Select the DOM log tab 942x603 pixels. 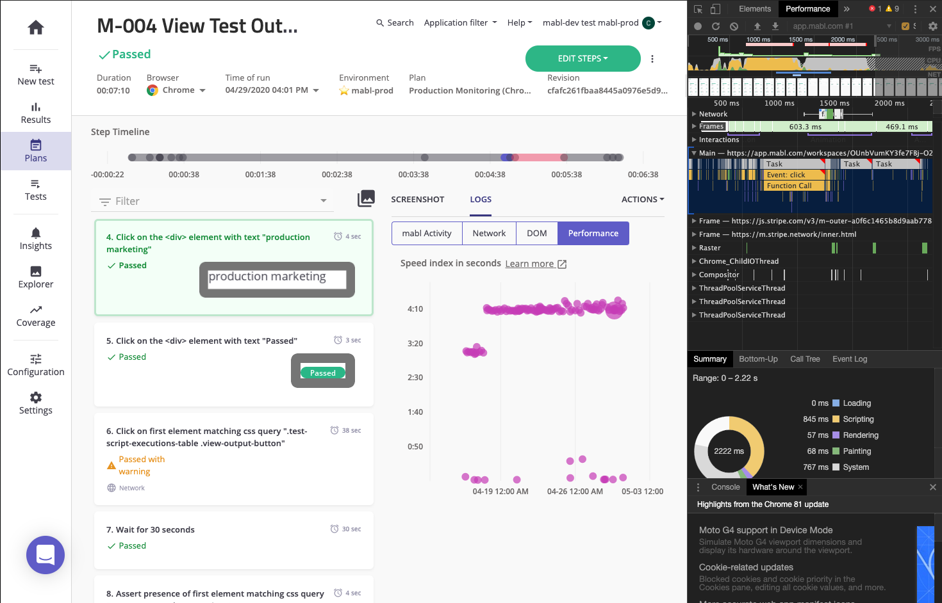(x=537, y=234)
